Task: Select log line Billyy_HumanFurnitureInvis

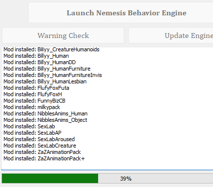Action: pos(53,75)
